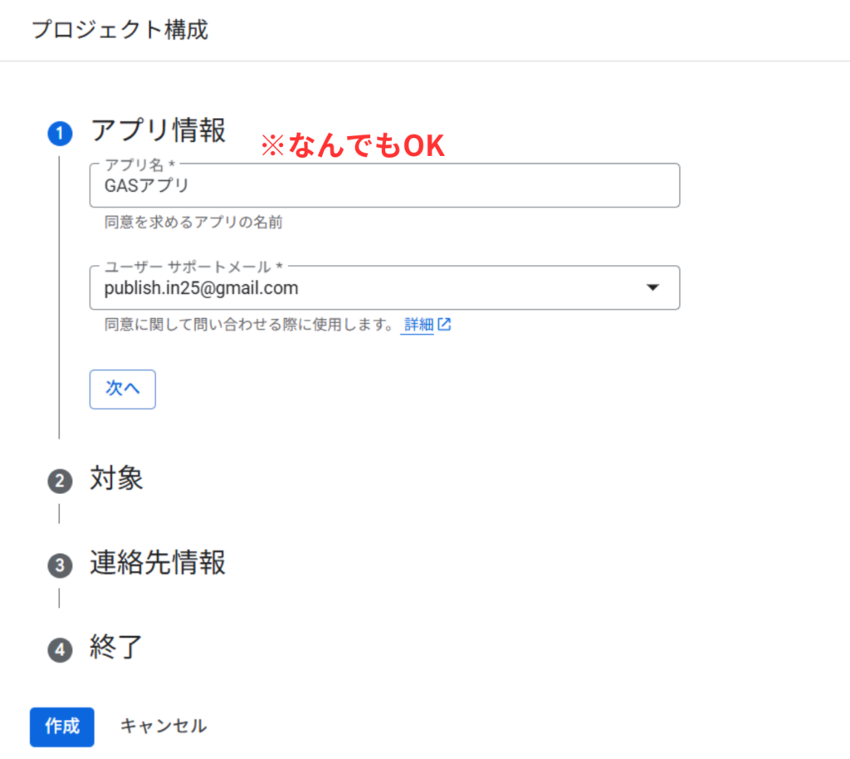Screen dimensions: 850x759
Task: Expand the 対象 step
Action: click(116, 478)
